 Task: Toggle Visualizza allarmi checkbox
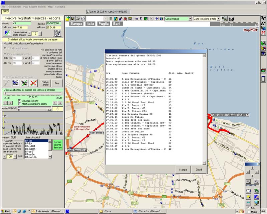(19, 101)
